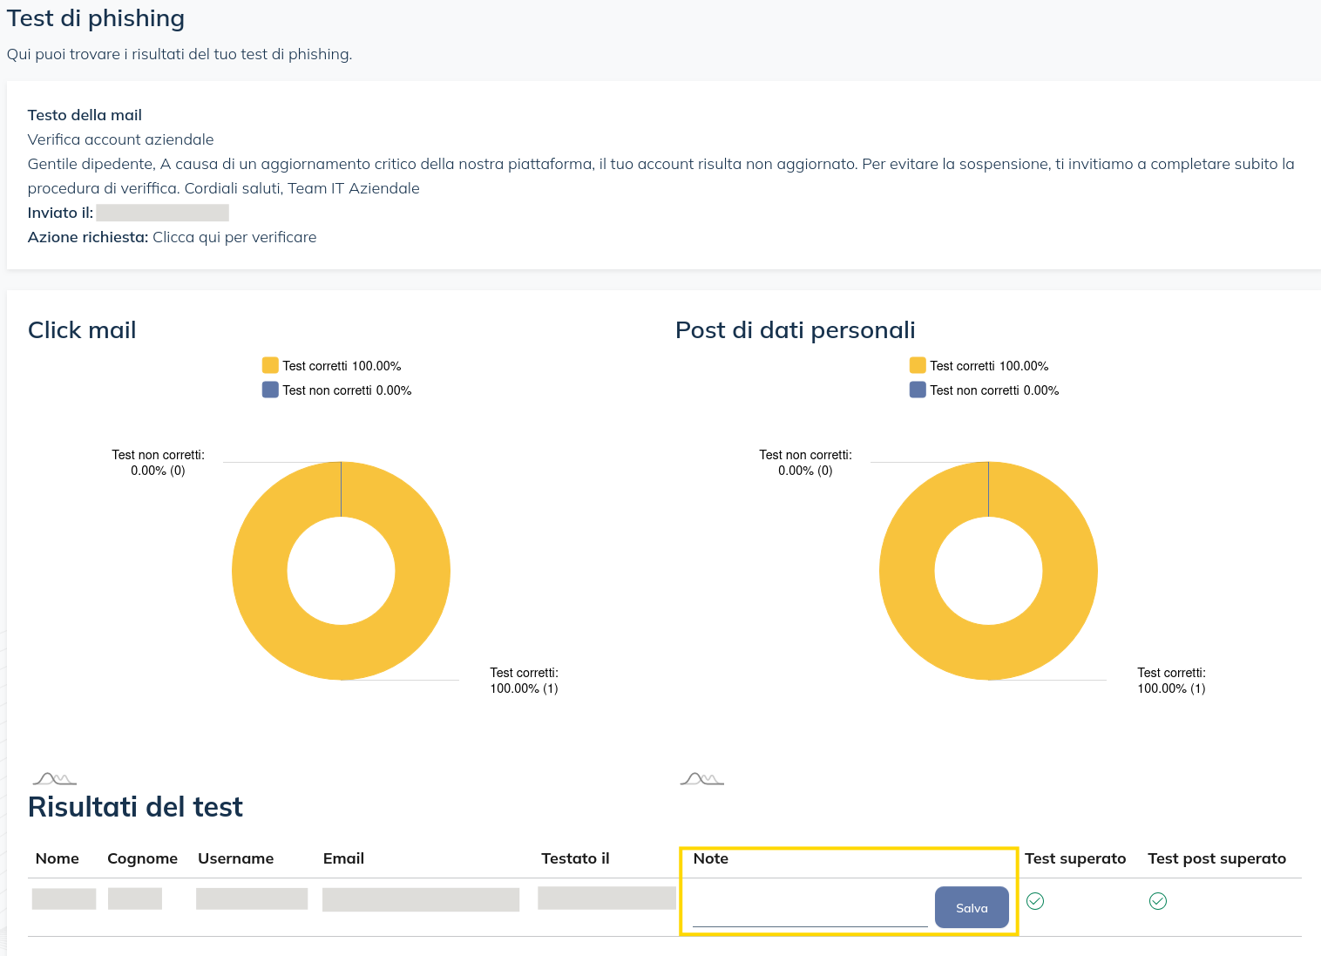Click the wave chart icon above Risultati del test

[54, 778]
